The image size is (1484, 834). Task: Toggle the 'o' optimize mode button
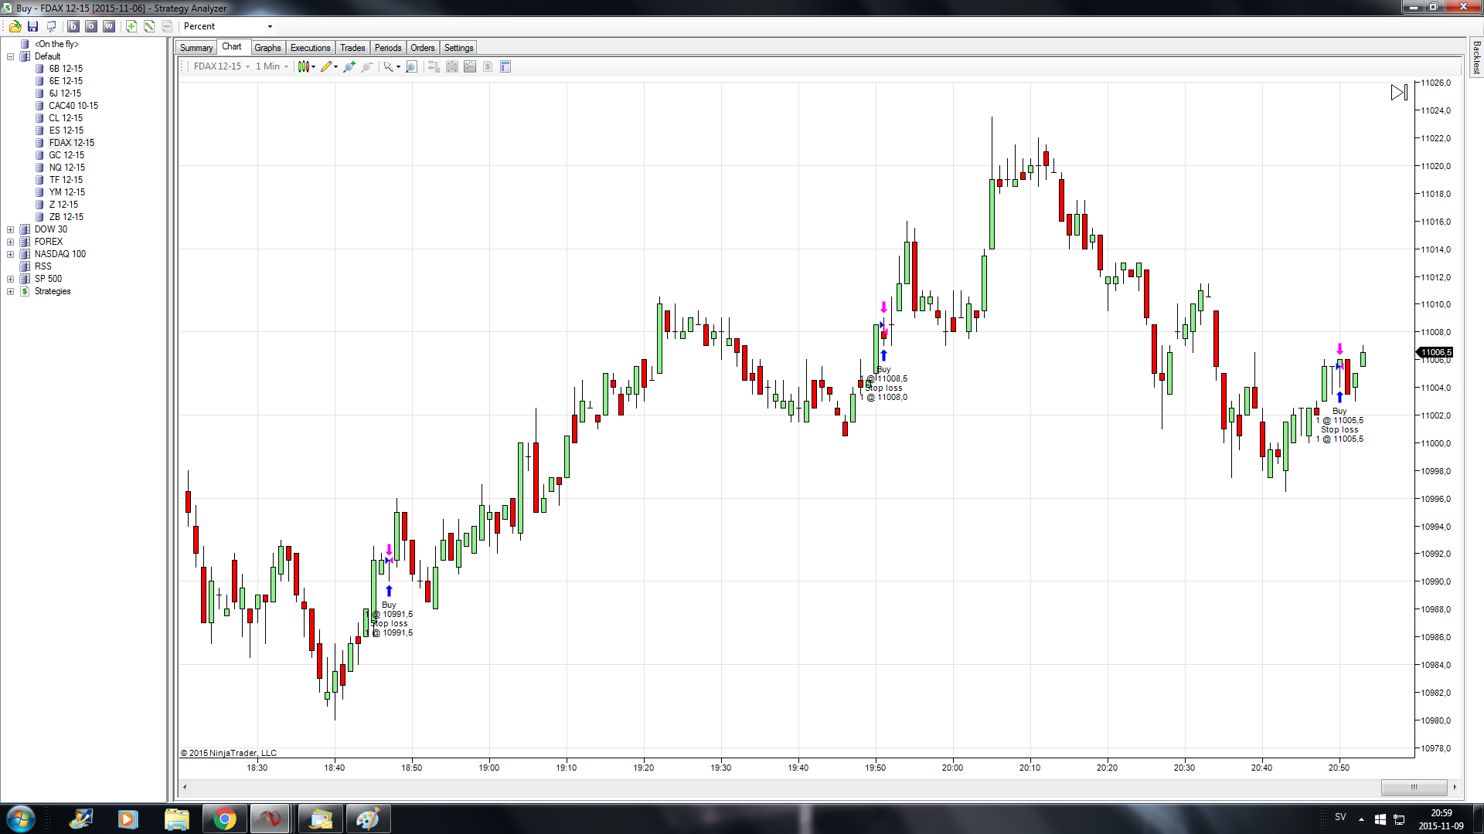(91, 26)
